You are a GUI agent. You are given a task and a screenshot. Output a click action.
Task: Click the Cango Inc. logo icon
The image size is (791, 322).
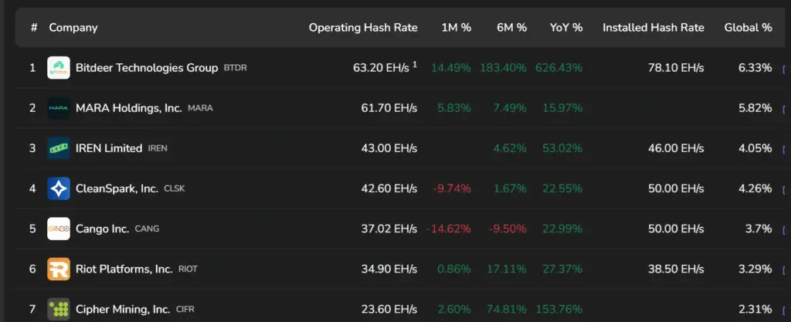click(59, 229)
